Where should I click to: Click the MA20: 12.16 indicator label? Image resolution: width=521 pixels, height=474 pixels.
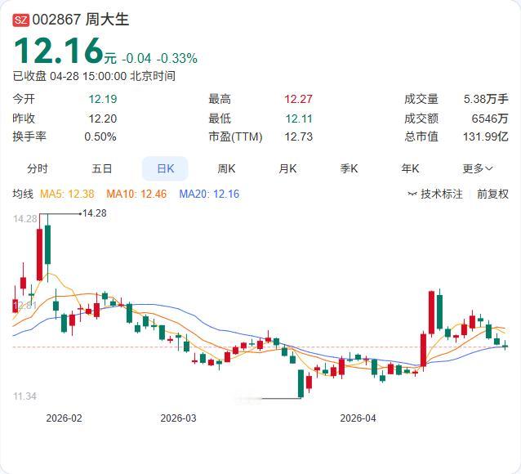point(209,194)
